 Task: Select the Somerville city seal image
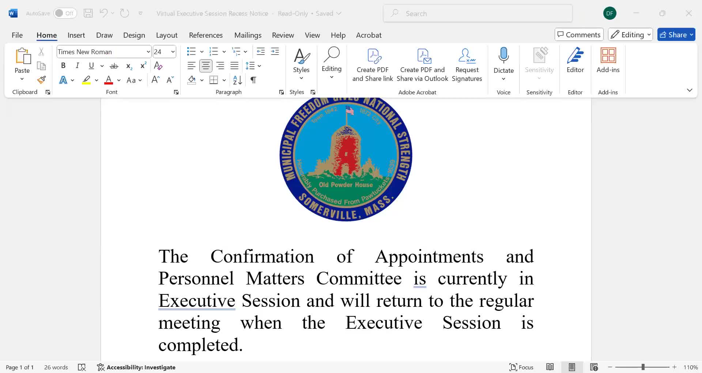[346, 159]
